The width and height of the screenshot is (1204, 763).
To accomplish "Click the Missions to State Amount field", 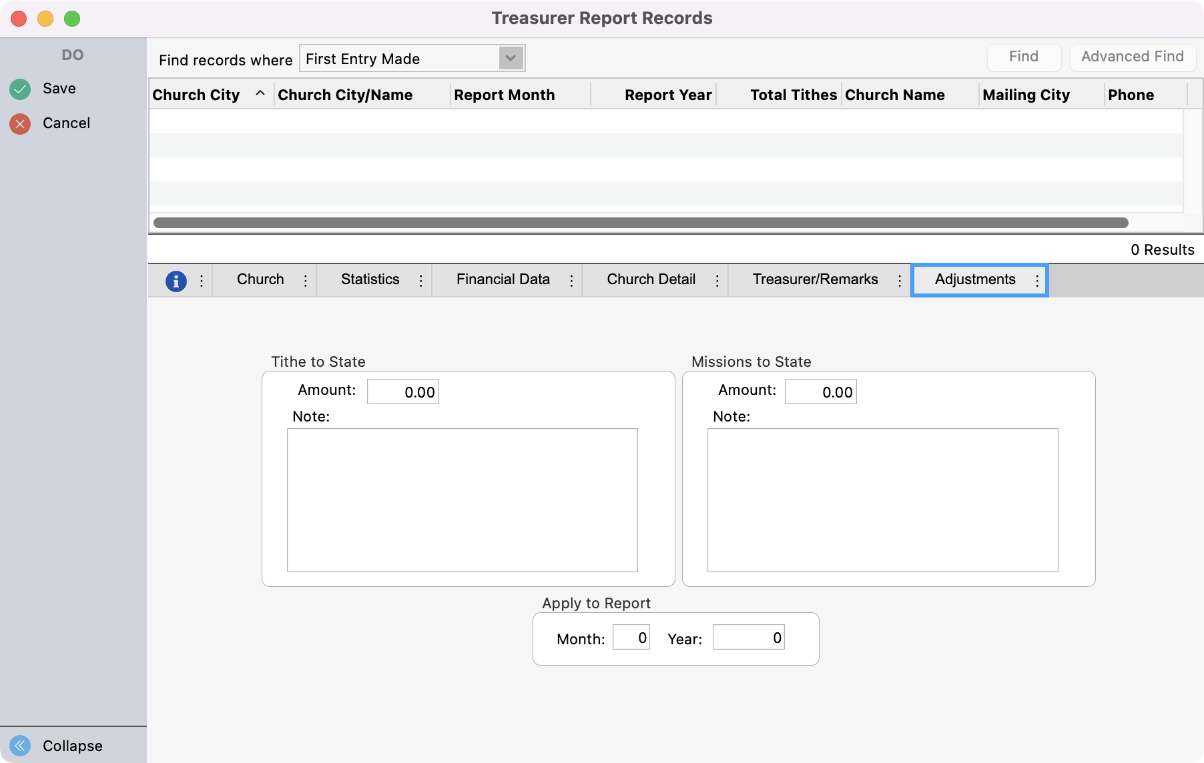I will click(820, 392).
